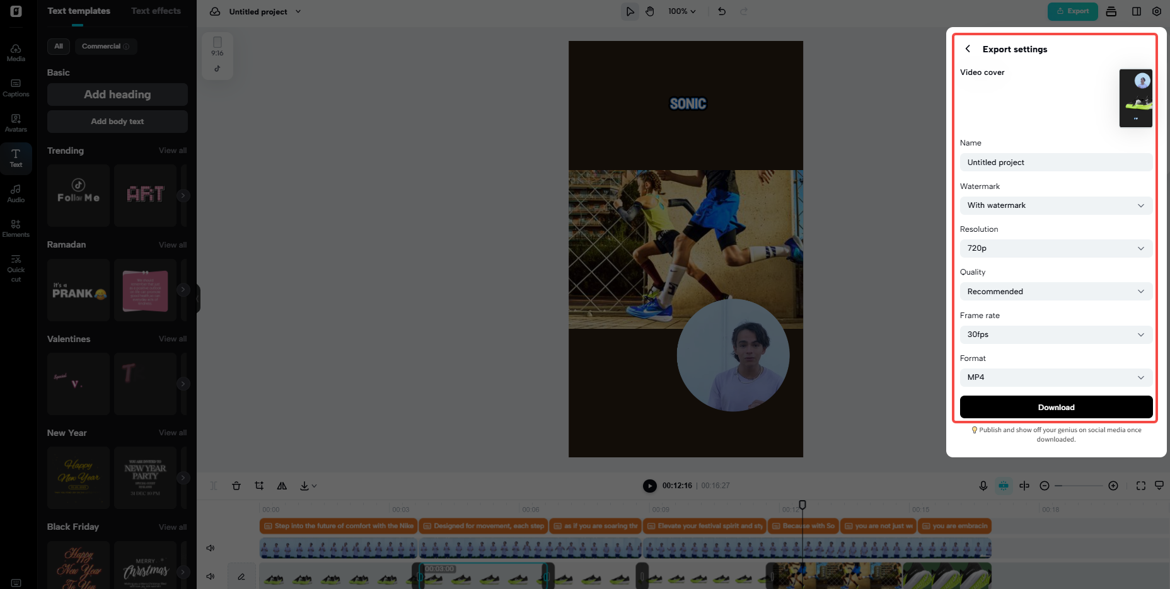The image size is (1170, 589).
Task: Open the Watermark dropdown
Action: click(x=1056, y=205)
